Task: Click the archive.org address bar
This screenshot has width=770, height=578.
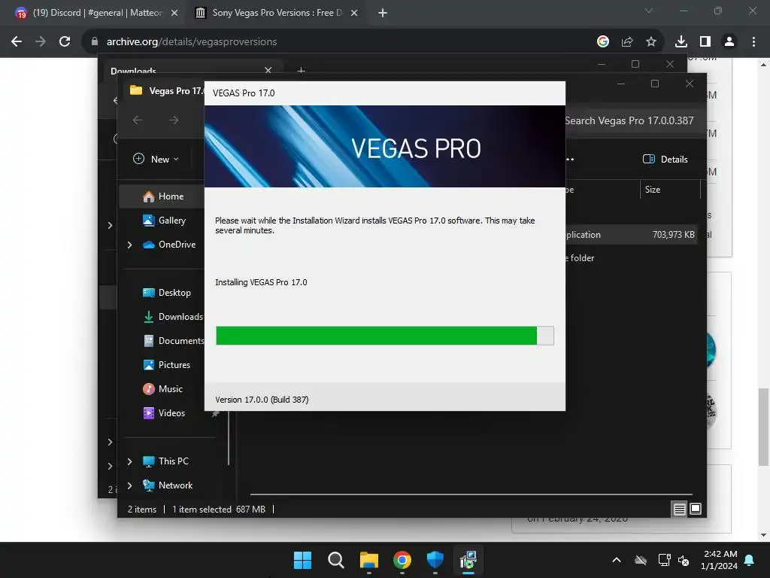Action: coord(339,42)
